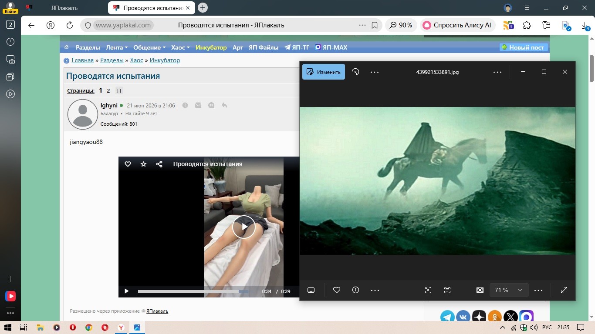Image resolution: width=595 pixels, height=334 pixels.
Task: Open user profile lghyni
Action: 109,105
